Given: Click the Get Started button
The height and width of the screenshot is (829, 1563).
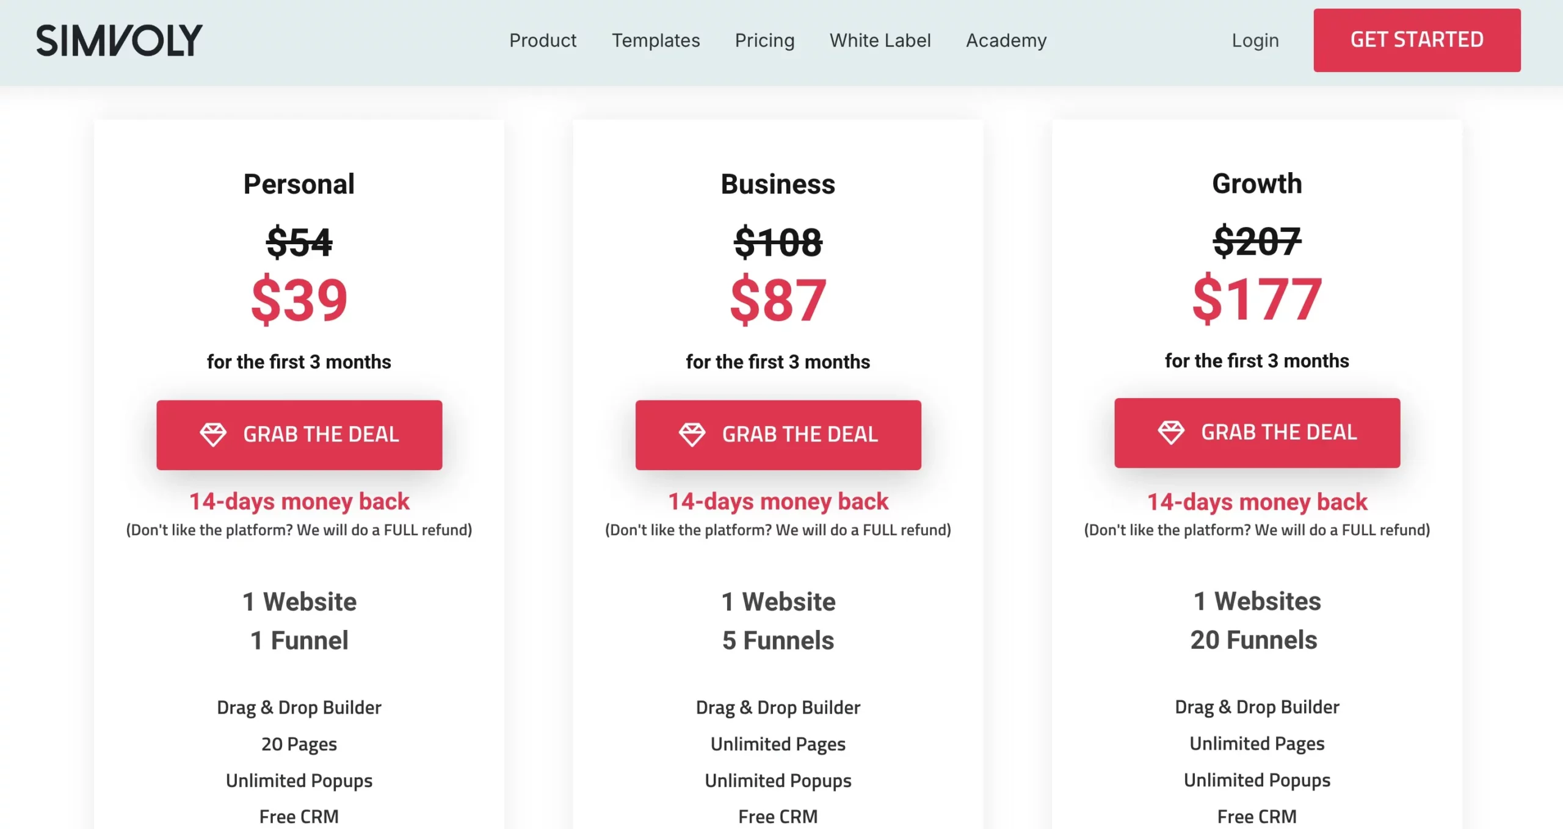Looking at the screenshot, I should point(1417,40).
